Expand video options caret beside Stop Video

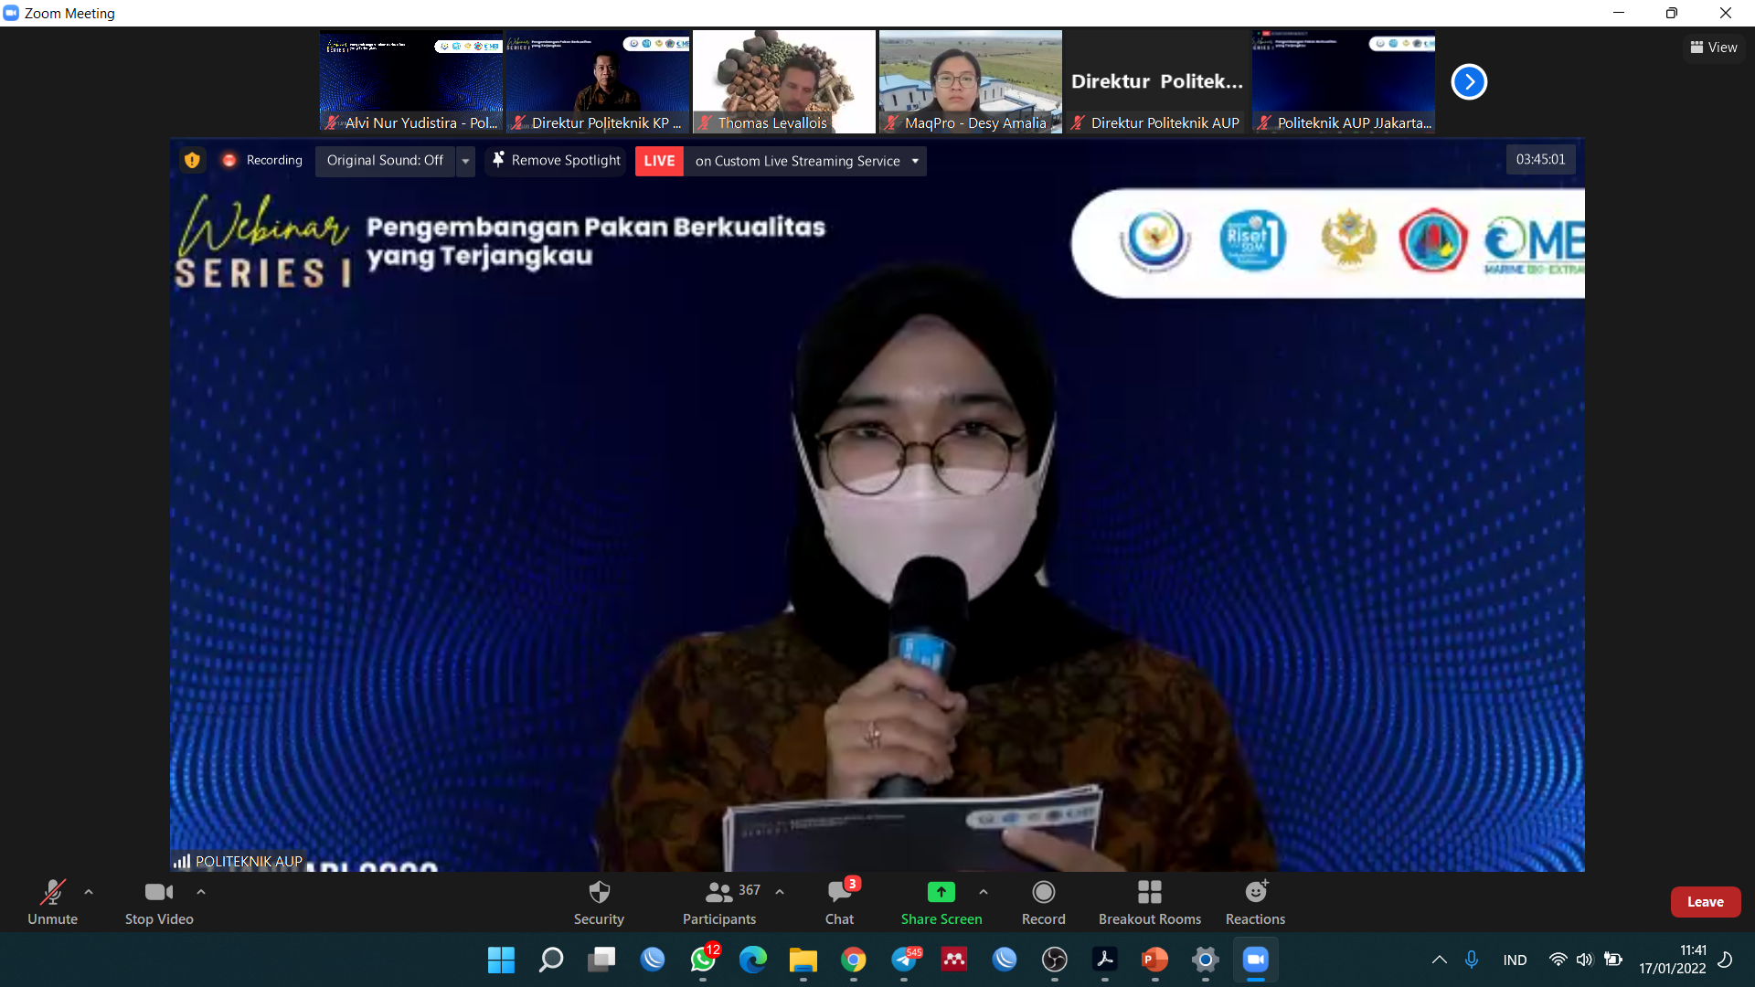pyautogui.click(x=201, y=891)
